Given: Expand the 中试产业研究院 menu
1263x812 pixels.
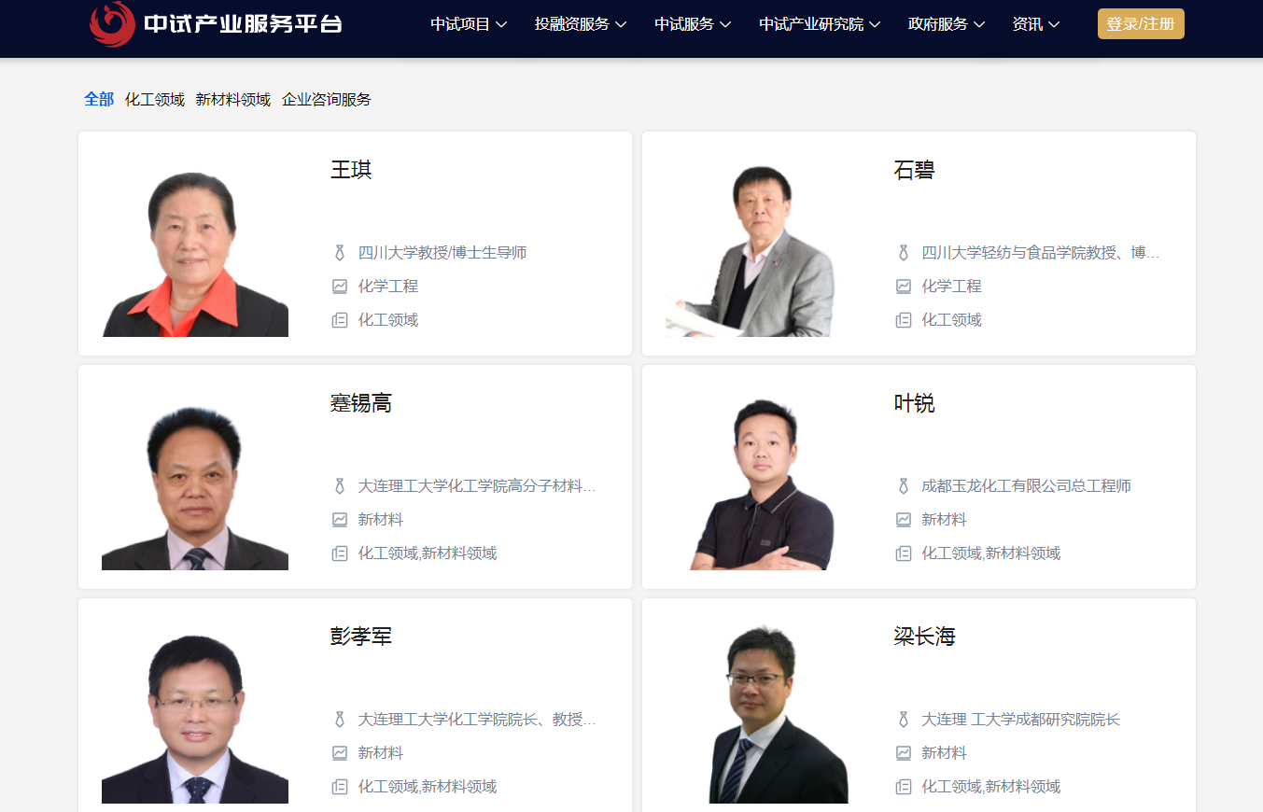Looking at the screenshot, I should click(820, 24).
